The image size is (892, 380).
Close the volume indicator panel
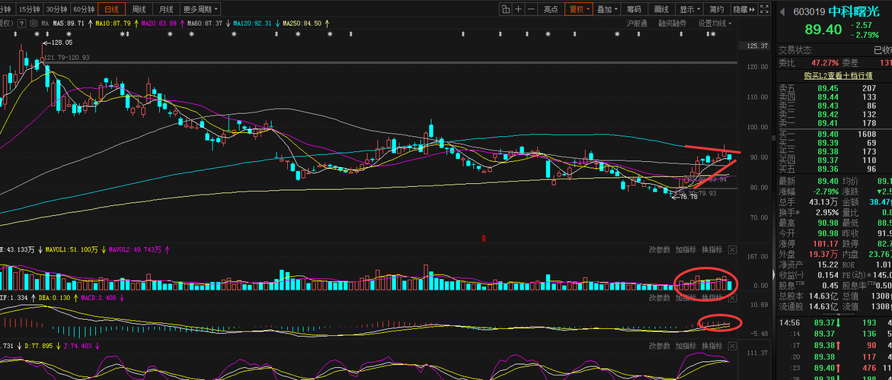(732, 249)
